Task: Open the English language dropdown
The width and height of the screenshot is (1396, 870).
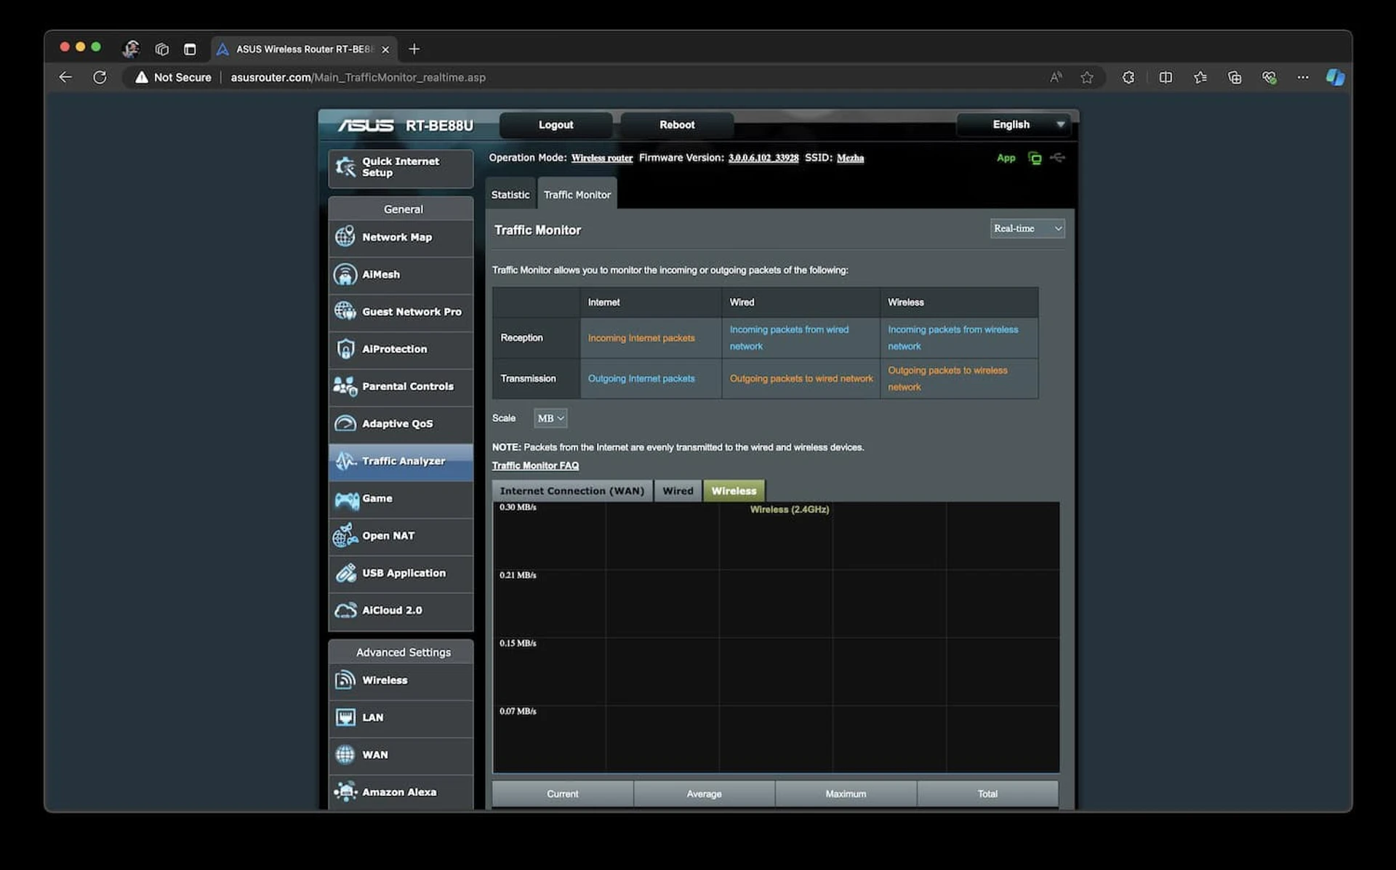Action: coord(1016,125)
